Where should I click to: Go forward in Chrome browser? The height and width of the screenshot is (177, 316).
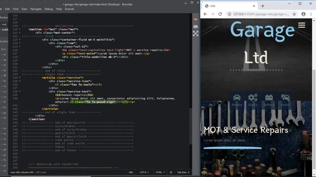(x=213, y=14)
